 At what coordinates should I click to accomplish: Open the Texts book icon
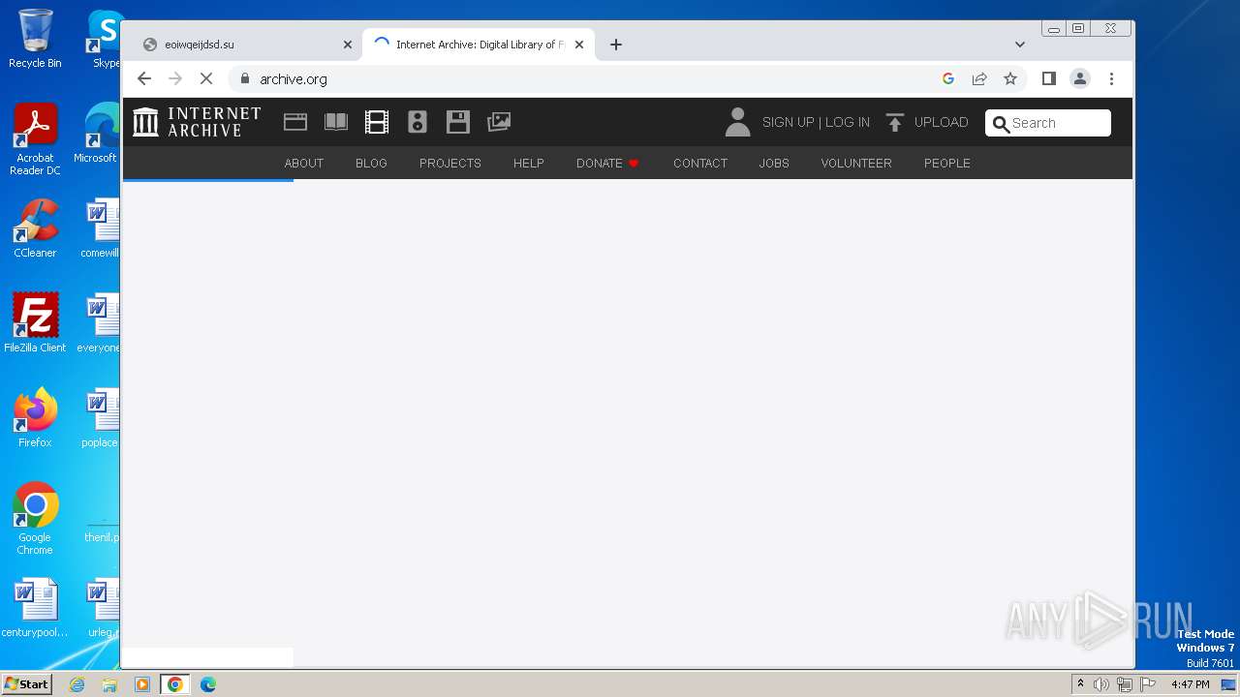336,122
